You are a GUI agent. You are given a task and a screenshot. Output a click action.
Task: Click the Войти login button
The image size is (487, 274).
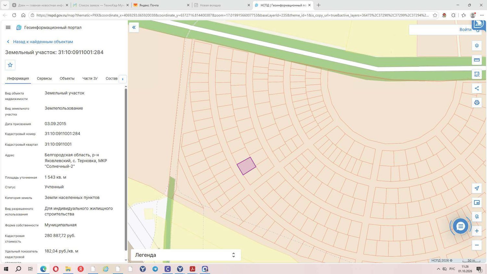(465, 30)
